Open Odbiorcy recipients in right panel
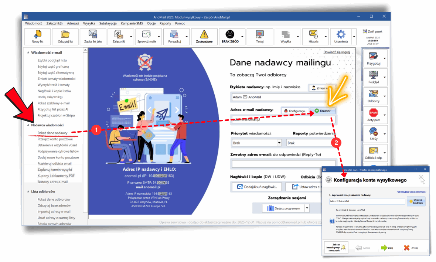436x262 pixels. click(373, 96)
